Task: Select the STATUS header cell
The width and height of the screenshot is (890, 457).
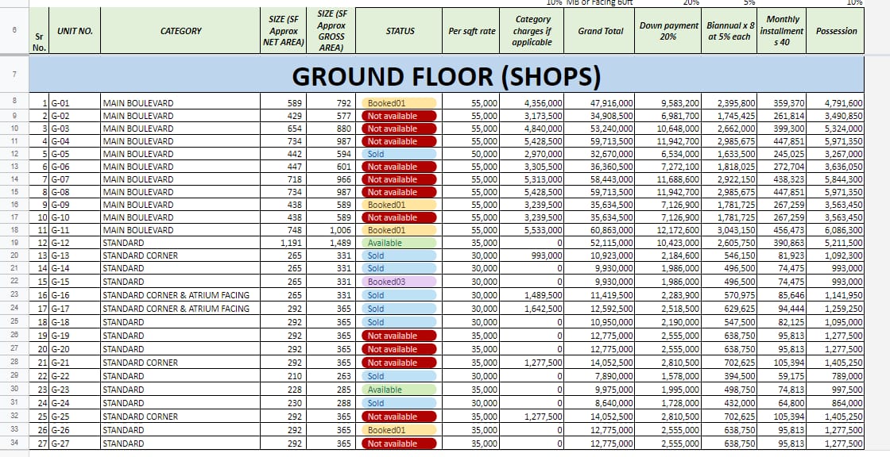Action: tap(399, 31)
